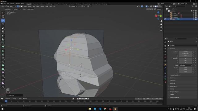Select the Smooth tool
Image resolution: width=198 pixels, height=111 pixels.
[3, 73]
